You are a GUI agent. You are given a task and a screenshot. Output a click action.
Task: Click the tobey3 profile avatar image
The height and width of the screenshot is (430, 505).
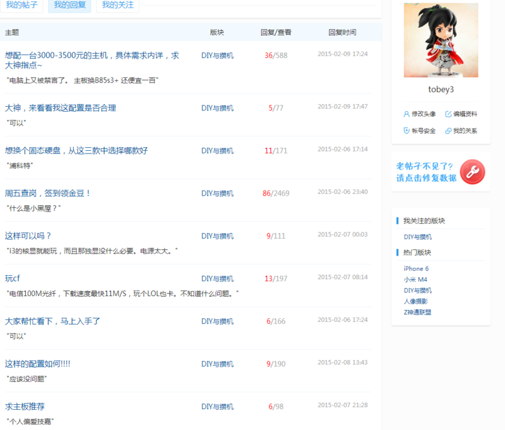(x=441, y=40)
